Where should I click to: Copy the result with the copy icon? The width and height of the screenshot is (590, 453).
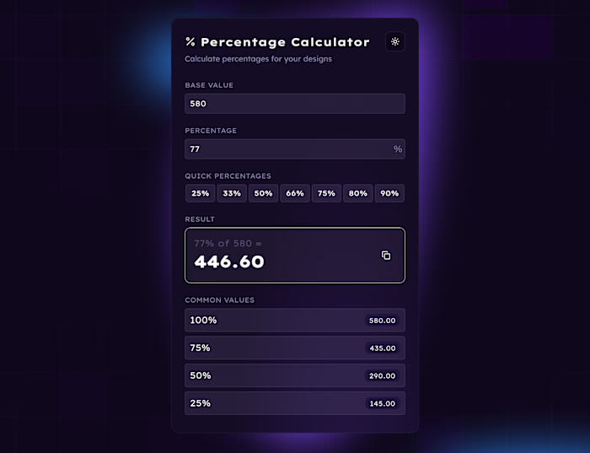pos(386,256)
